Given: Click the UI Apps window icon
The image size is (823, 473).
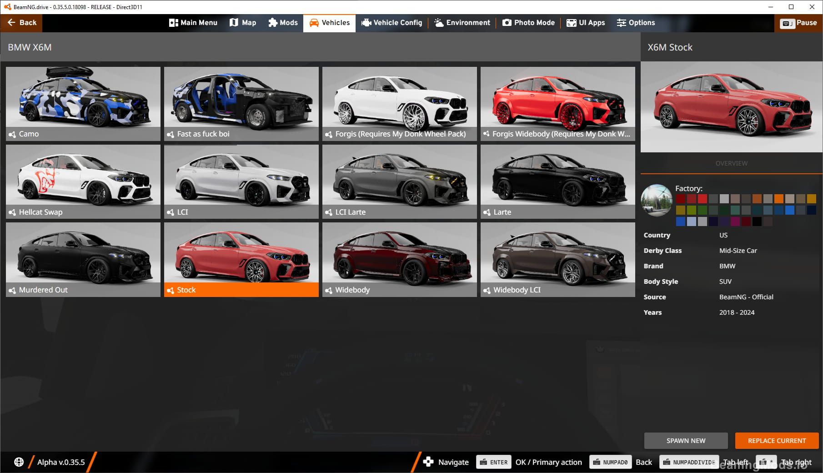Looking at the screenshot, I should pyautogui.click(x=572, y=23).
